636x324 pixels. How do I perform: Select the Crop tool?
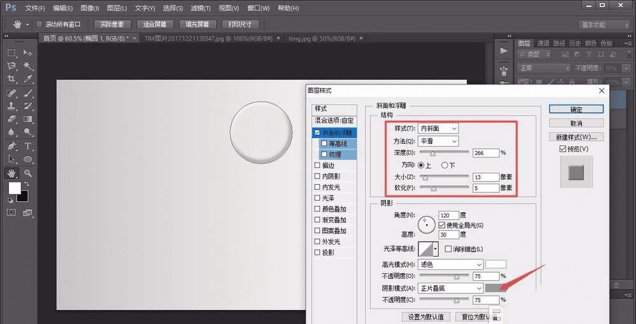[11, 79]
